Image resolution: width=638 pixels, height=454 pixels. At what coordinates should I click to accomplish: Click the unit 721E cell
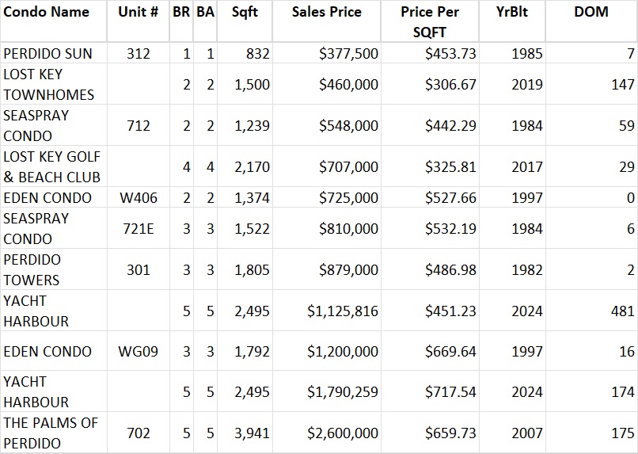138,228
